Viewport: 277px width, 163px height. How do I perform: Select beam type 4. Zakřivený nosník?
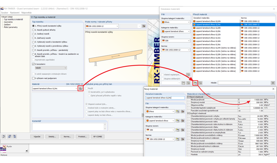(x=33, y=38)
